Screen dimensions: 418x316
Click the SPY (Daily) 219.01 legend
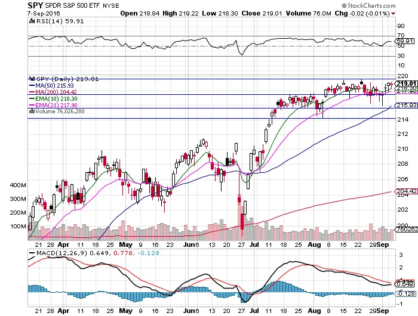(67, 79)
